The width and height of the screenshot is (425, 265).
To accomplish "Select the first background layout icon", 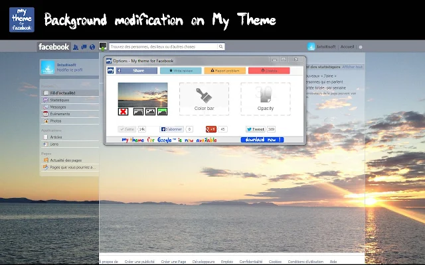I will tap(138, 111).
